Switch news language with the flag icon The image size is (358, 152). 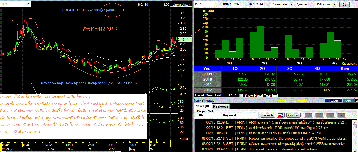coord(281,115)
